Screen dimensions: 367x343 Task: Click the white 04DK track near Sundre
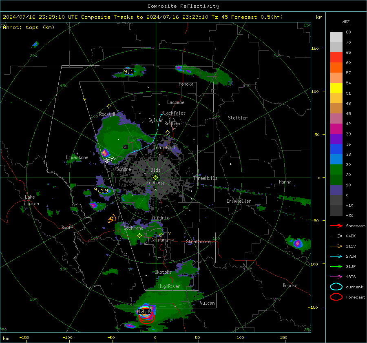click(110, 160)
